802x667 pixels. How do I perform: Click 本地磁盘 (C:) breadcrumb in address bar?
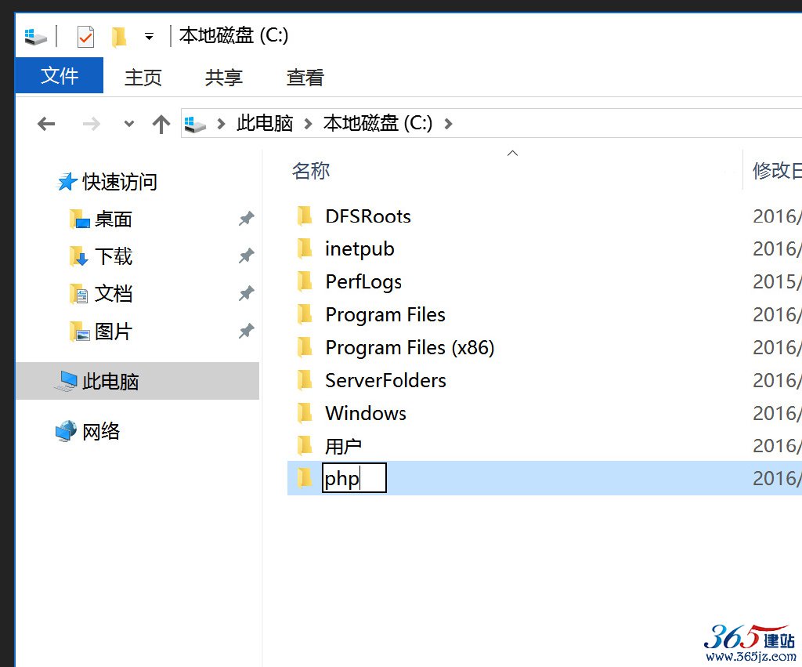pos(378,123)
